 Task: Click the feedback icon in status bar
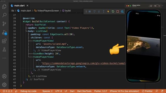pos(157,91)
